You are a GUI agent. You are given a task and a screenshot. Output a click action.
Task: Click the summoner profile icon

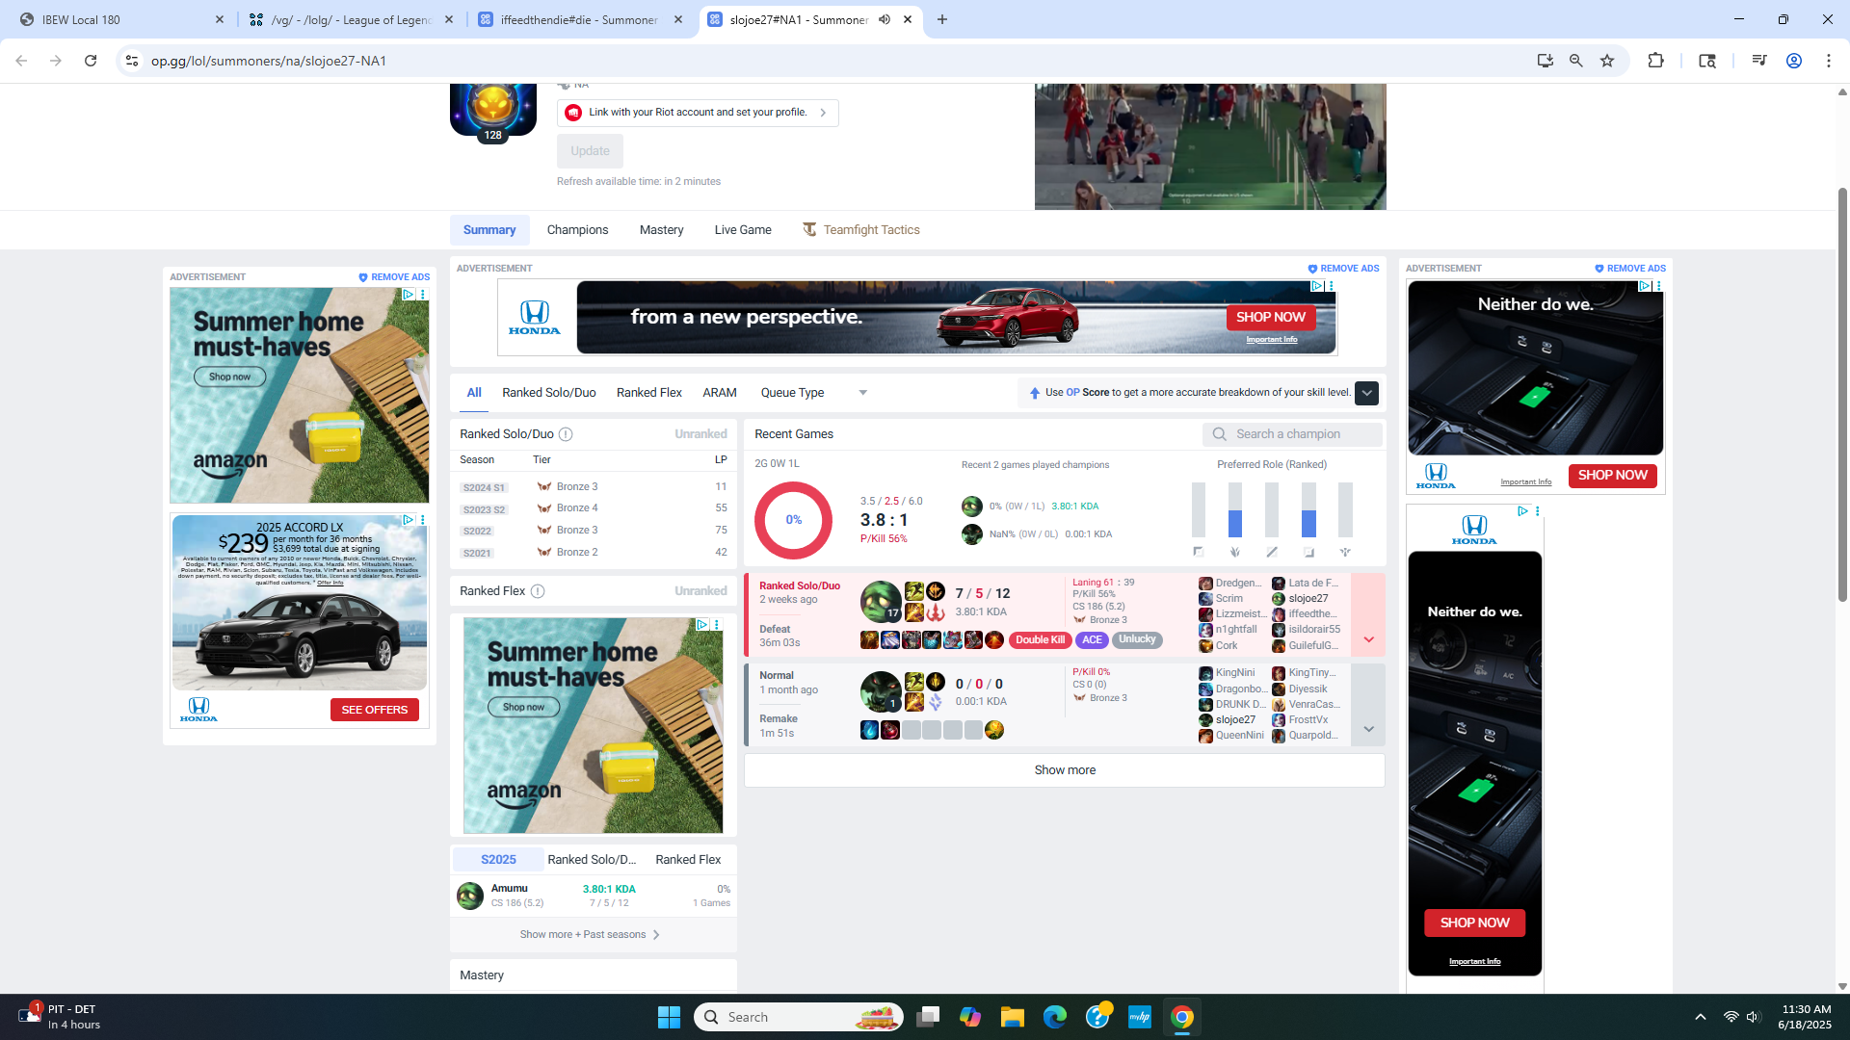(492, 108)
